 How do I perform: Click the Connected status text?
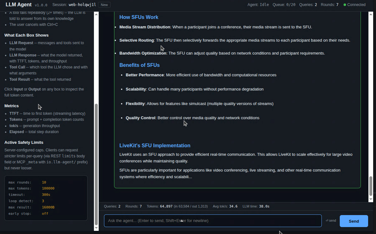[x=356, y=5]
